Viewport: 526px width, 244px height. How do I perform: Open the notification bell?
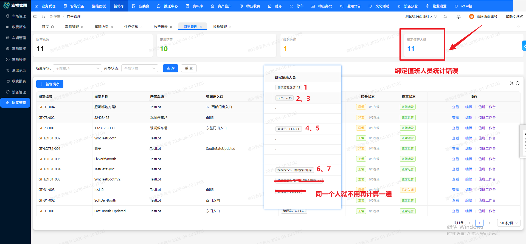coord(445,17)
